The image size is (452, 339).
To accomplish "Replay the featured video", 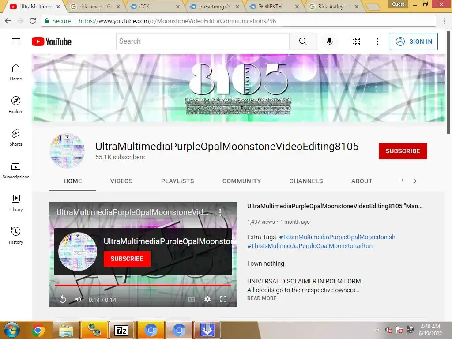I will pos(63,300).
